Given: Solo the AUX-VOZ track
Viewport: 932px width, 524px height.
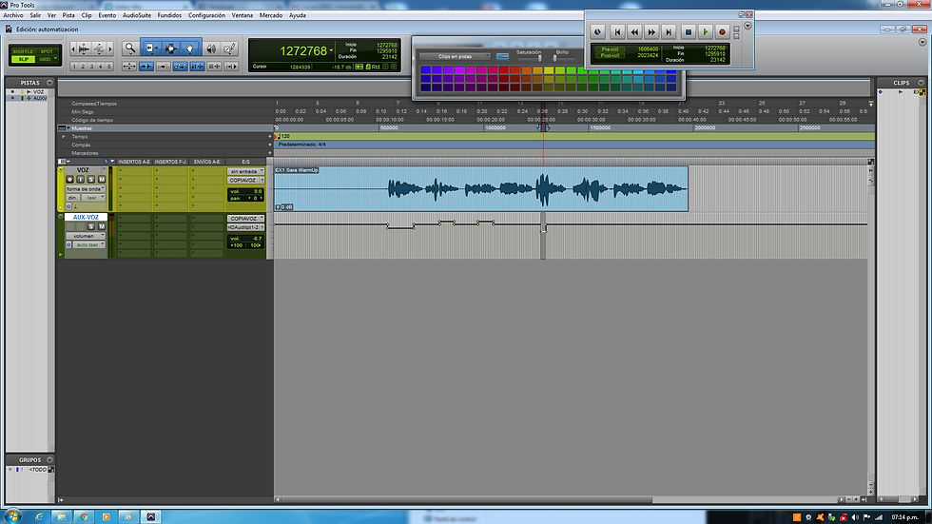Looking at the screenshot, I should tap(91, 226).
